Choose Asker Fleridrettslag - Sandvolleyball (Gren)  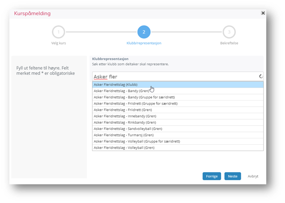(x=178, y=129)
